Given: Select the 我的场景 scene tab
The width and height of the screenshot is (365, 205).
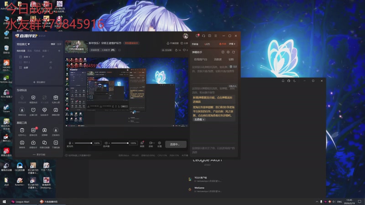Looking at the screenshot, I should 21,51.
